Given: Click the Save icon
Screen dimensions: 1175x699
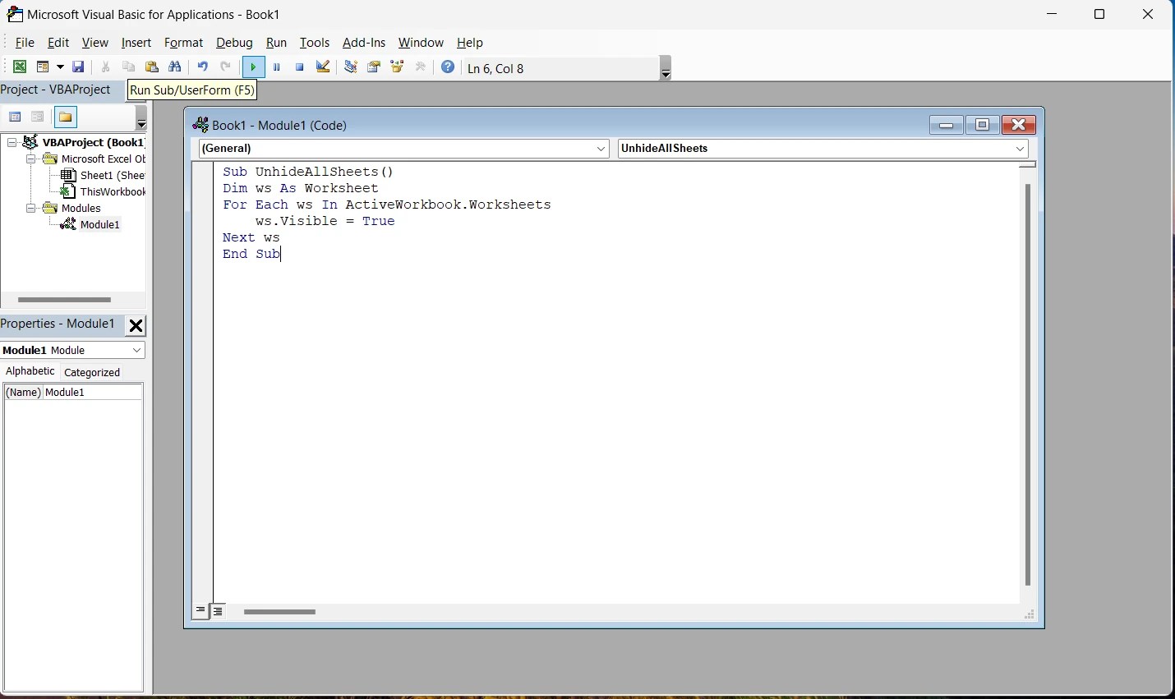Looking at the screenshot, I should [x=79, y=67].
